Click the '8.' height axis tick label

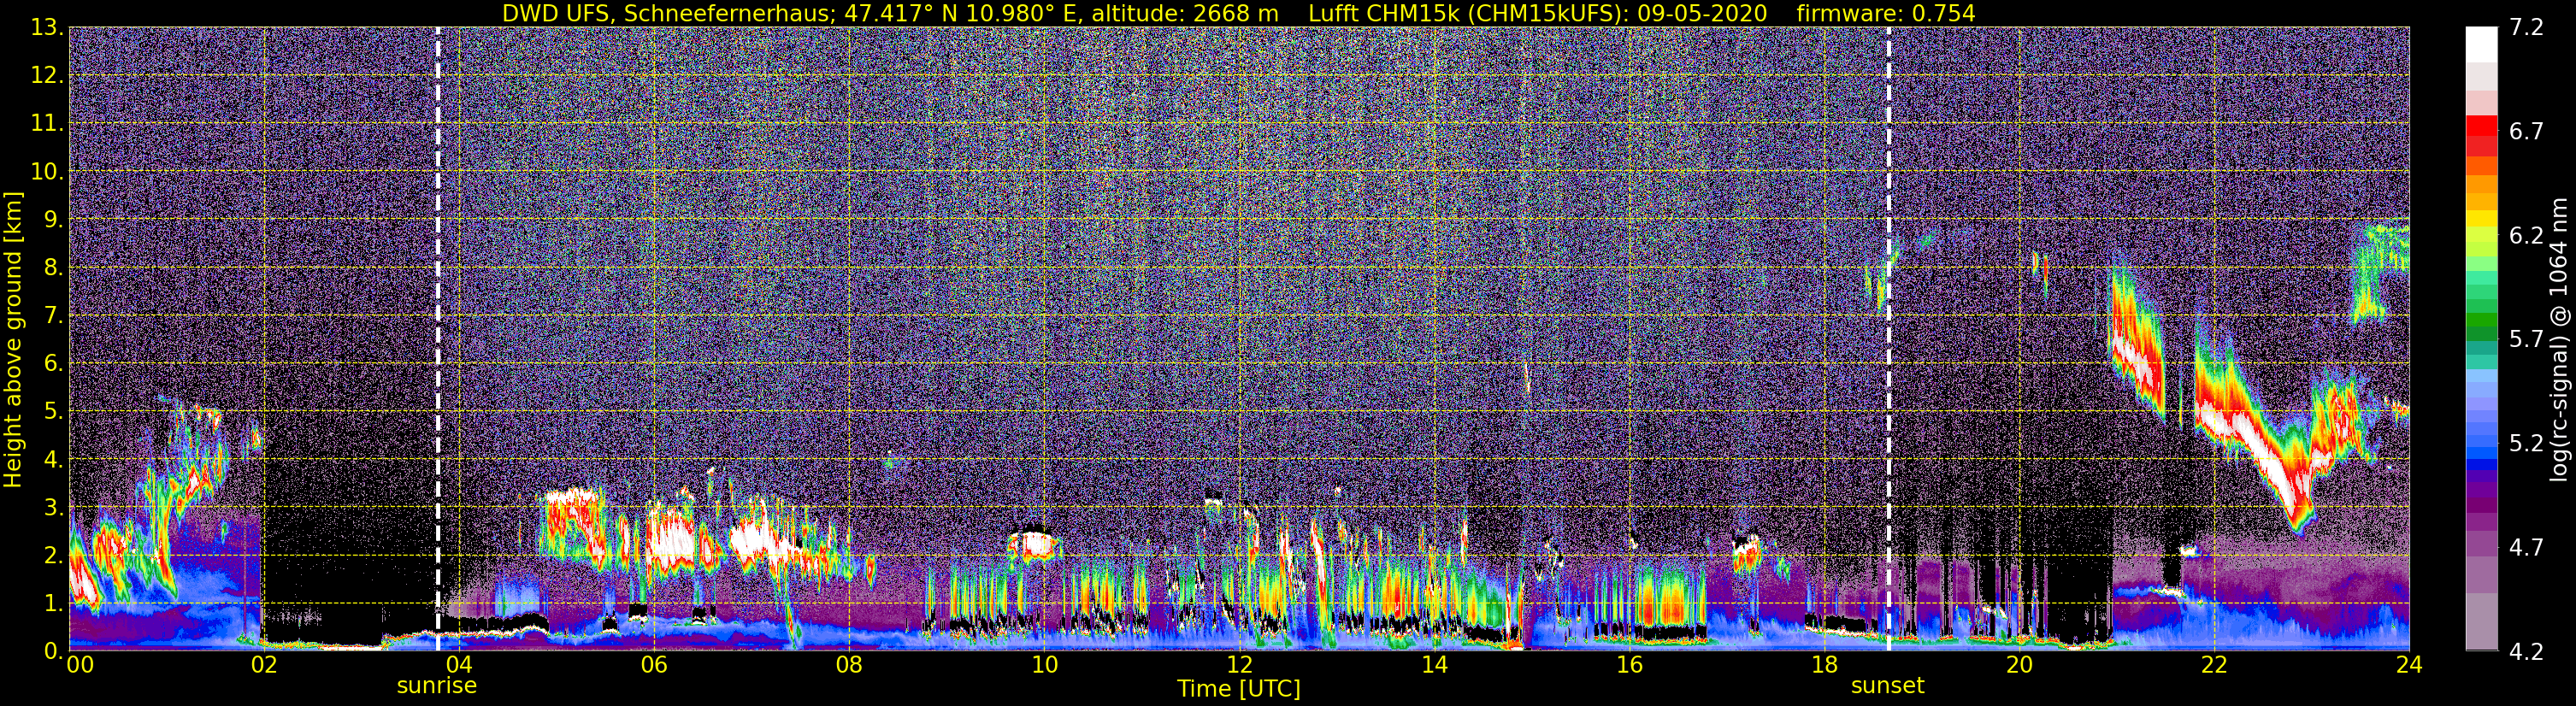coord(54,267)
